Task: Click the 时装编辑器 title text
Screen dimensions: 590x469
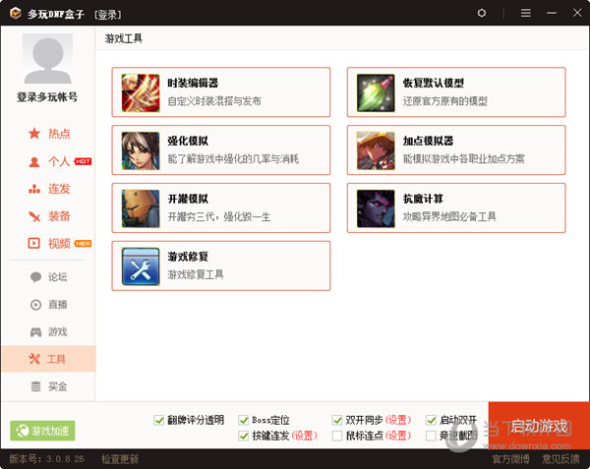Action: coord(193,84)
